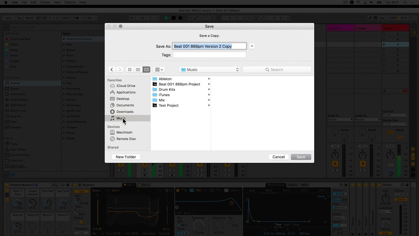Open the iTunes folder
The width and height of the screenshot is (419, 236).
[181, 95]
